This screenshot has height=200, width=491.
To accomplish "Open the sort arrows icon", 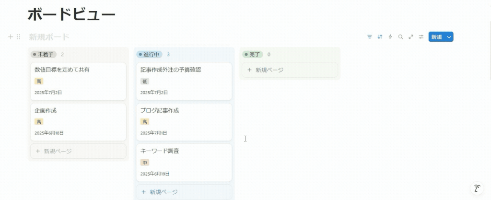I will (x=380, y=37).
